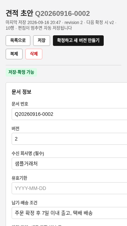
Task: Focus the 문서 번호 input field
Action: pos(69,114)
